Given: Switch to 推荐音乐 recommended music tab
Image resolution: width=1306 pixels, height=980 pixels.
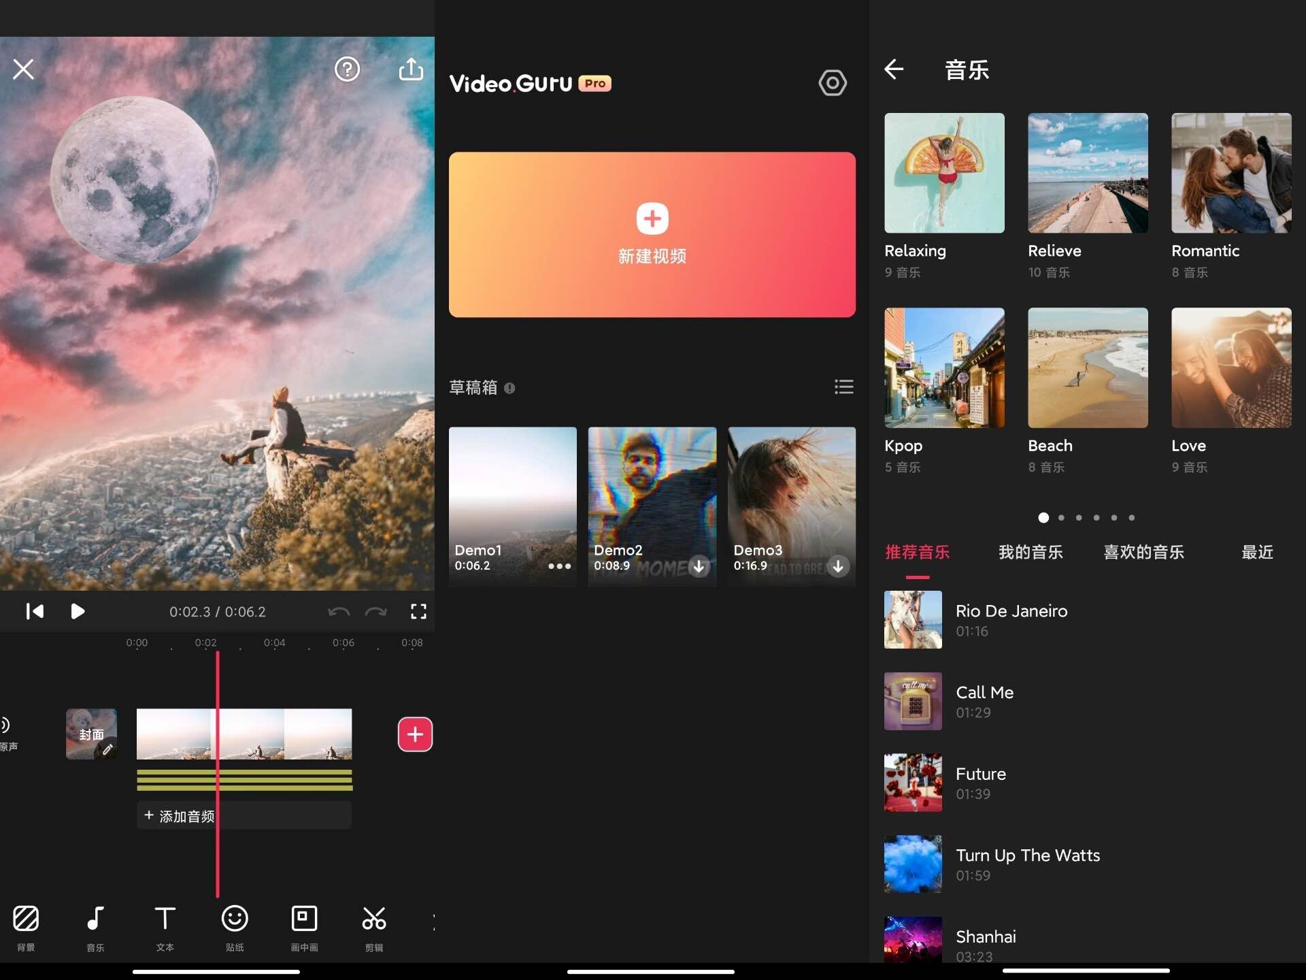Looking at the screenshot, I should tap(918, 553).
